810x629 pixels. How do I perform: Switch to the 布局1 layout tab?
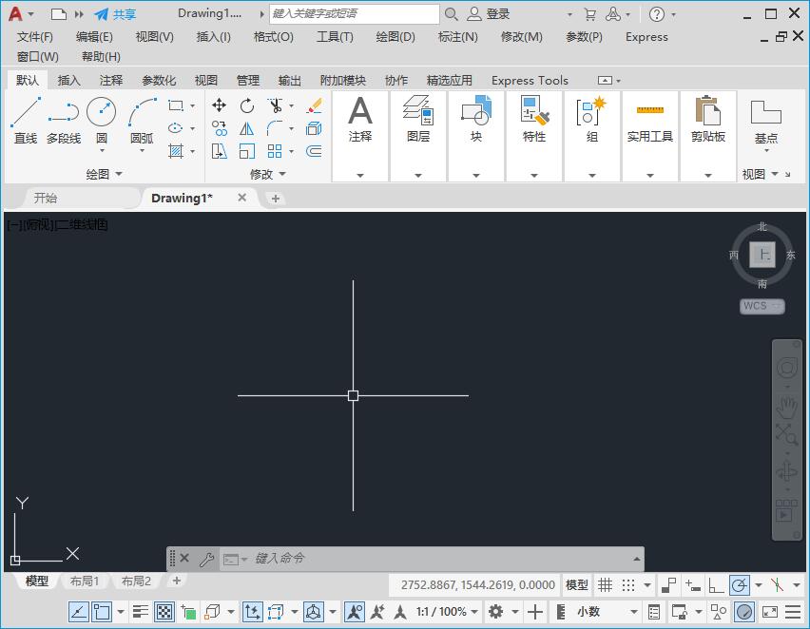85,581
